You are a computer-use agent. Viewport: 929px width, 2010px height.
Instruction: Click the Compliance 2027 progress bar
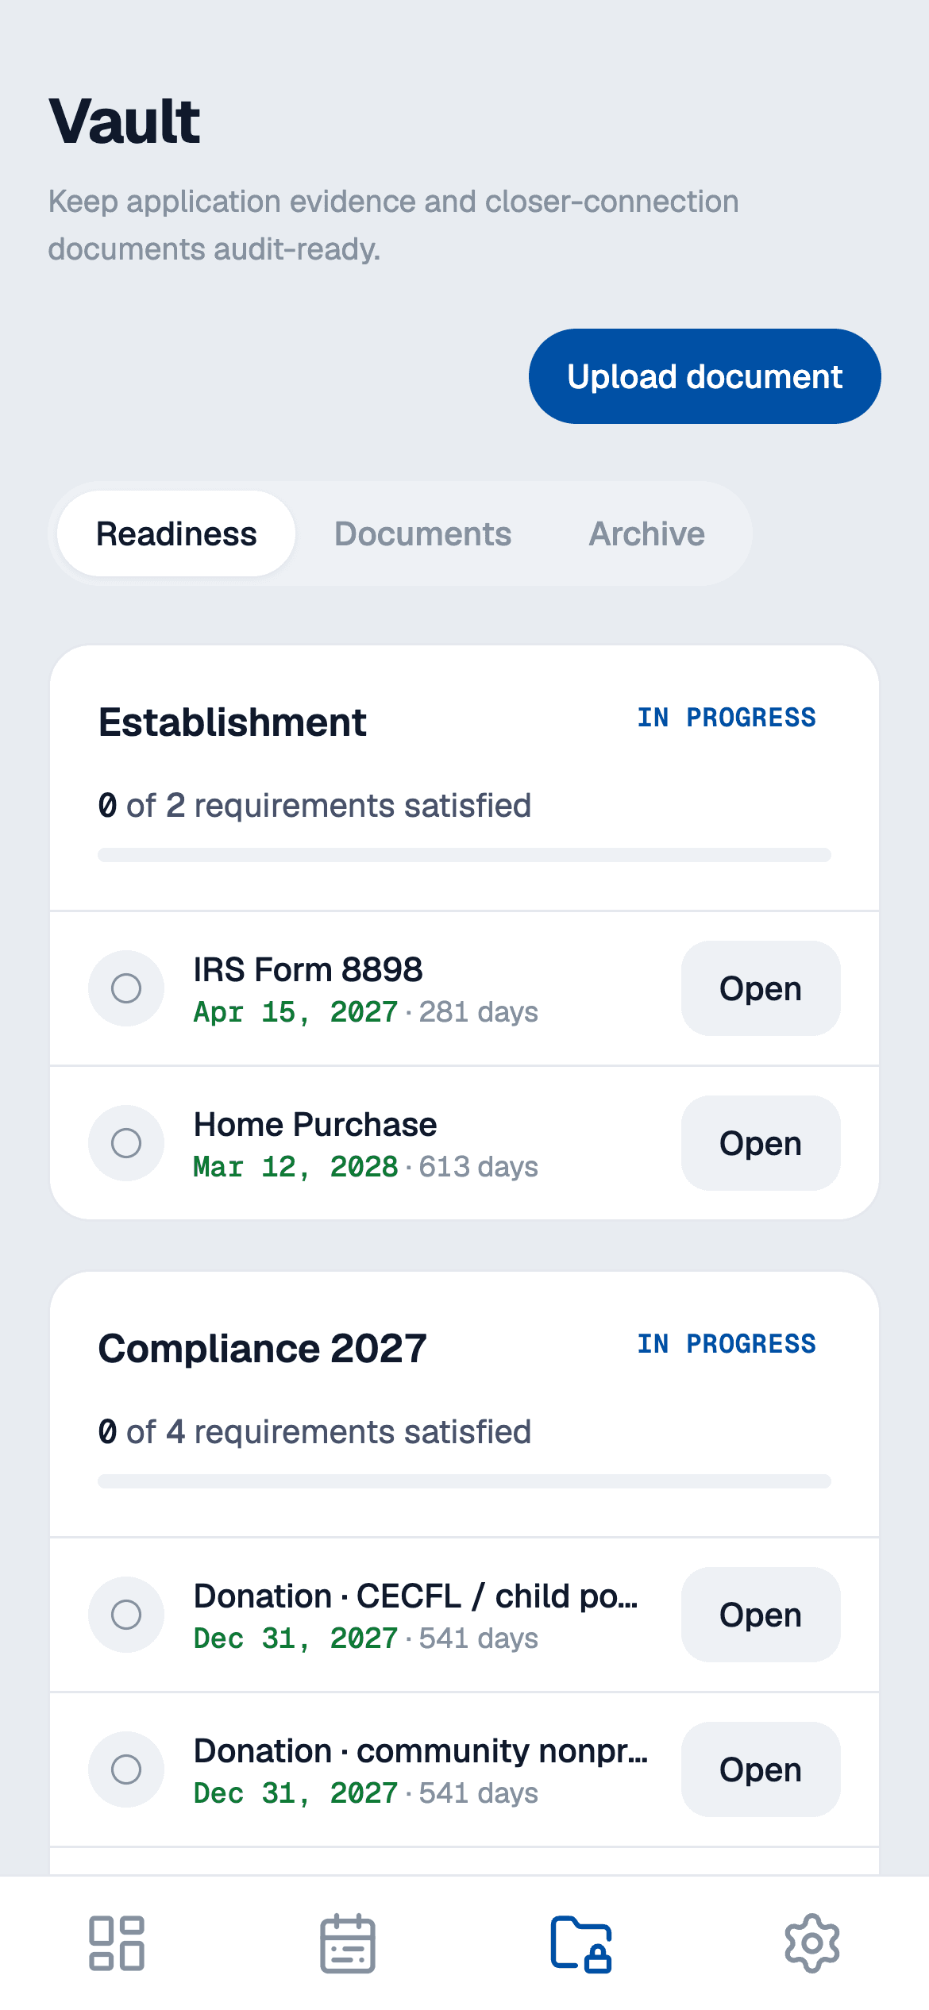[x=464, y=1481]
